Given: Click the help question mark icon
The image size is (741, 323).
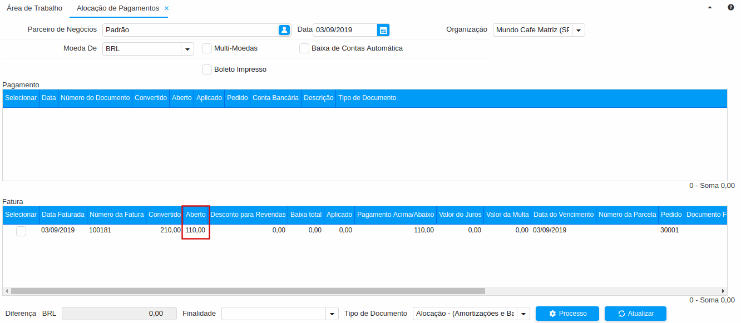Looking at the screenshot, I should (731, 8).
